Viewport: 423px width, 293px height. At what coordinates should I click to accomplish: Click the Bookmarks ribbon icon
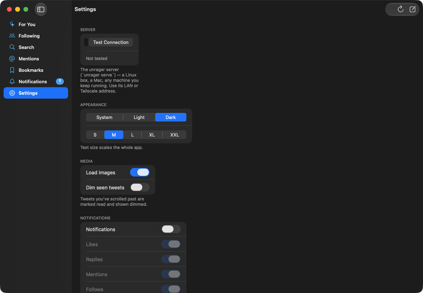click(12, 70)
